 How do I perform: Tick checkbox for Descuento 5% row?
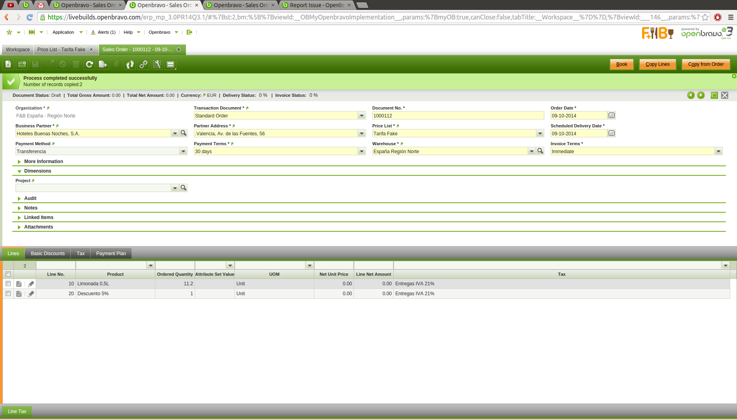pos(8,294)
